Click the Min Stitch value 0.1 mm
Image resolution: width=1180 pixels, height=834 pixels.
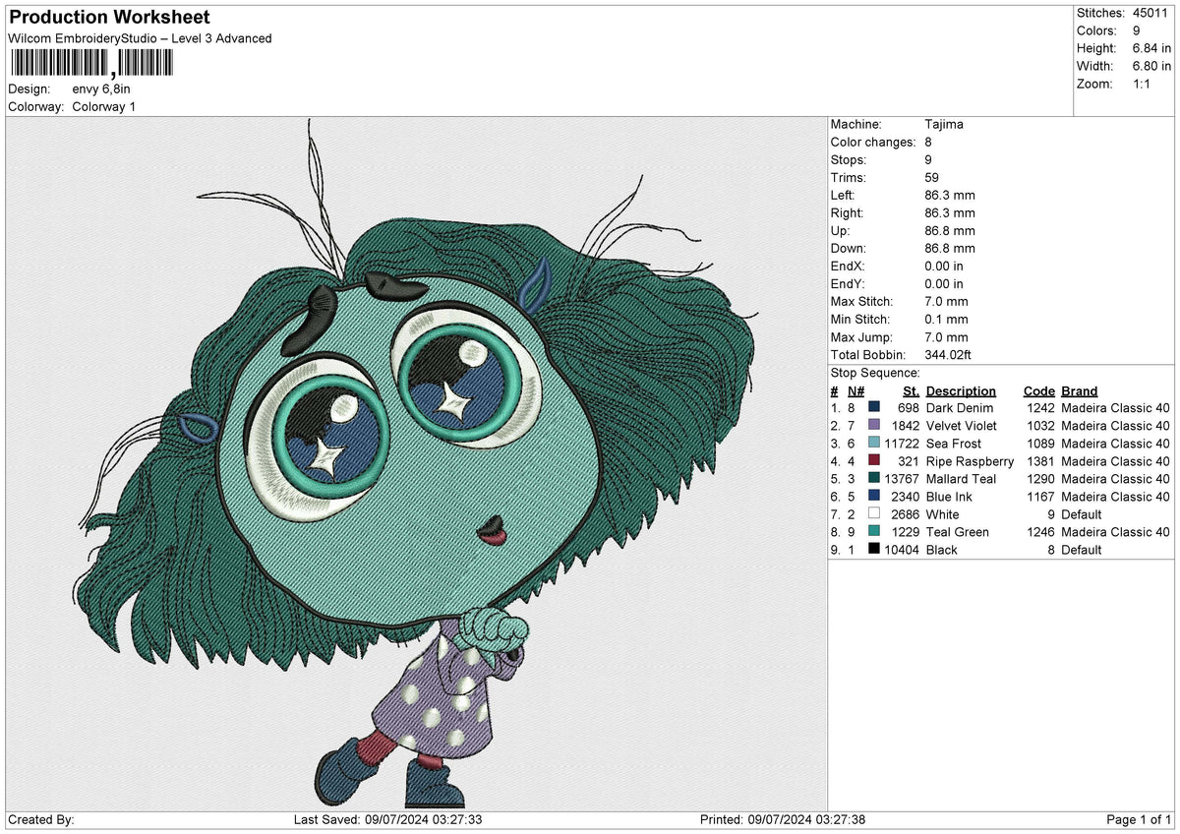(x=947, y=319)
